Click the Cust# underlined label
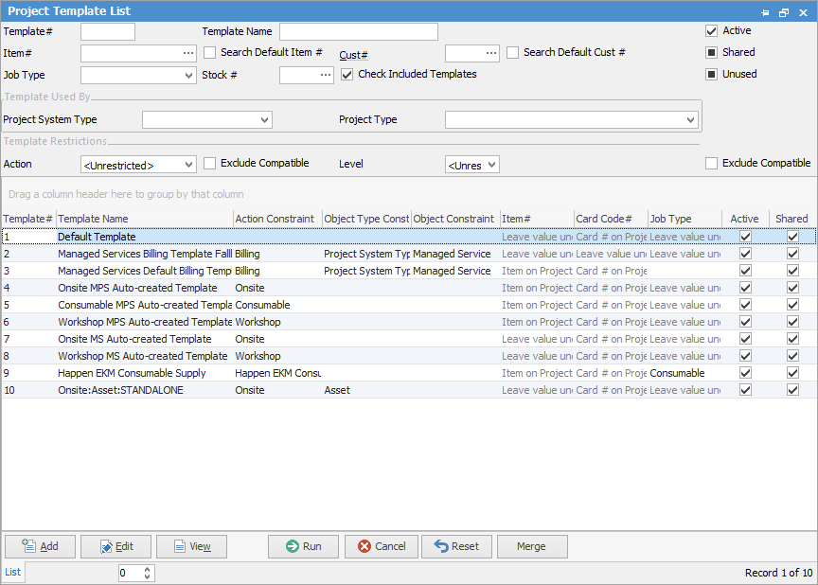The image size is (818, 585). point(353,55)
